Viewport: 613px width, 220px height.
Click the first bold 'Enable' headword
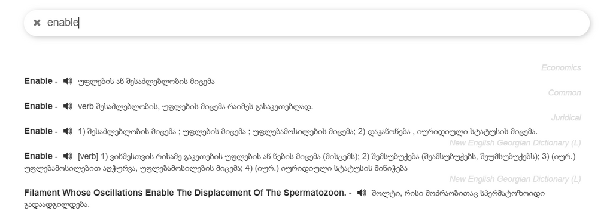click(38, 81)
